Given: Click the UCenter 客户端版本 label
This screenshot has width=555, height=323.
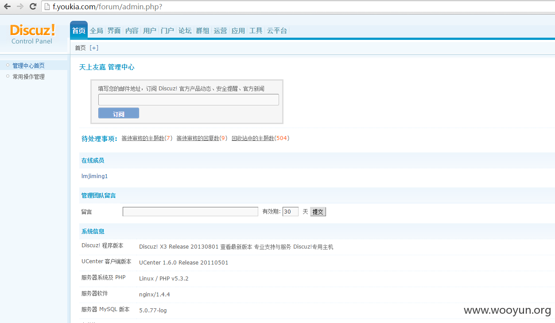Looking at the screenshot, I should 106,261.
